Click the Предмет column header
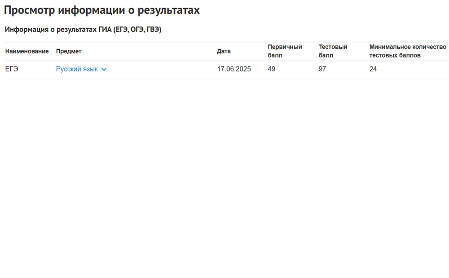Image resolution: width=449 pixels, height=278 pixels. [69, 51]
